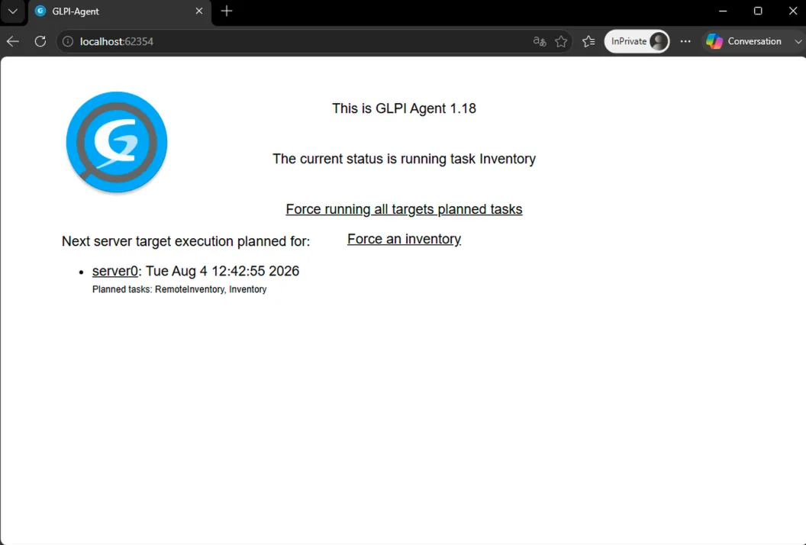This screenshot has width=806, height=545.
Task: Open the tab search dropdown arrow
Action: [13, 11]
